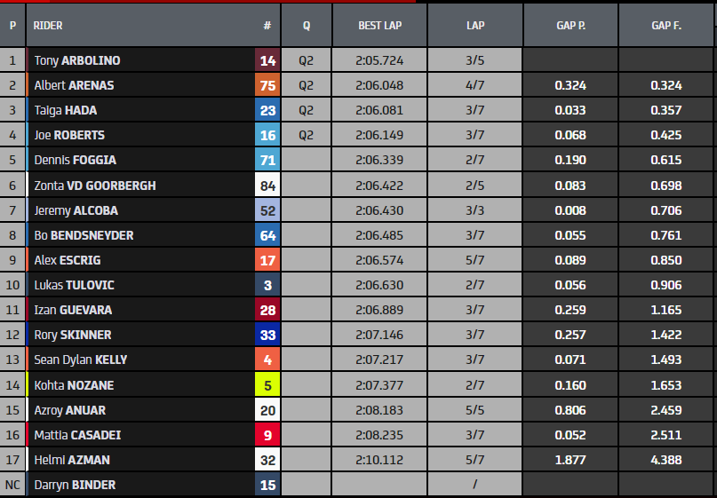
Task: Click rider name Albert ARENAS
Action: [x=74, y=86]
